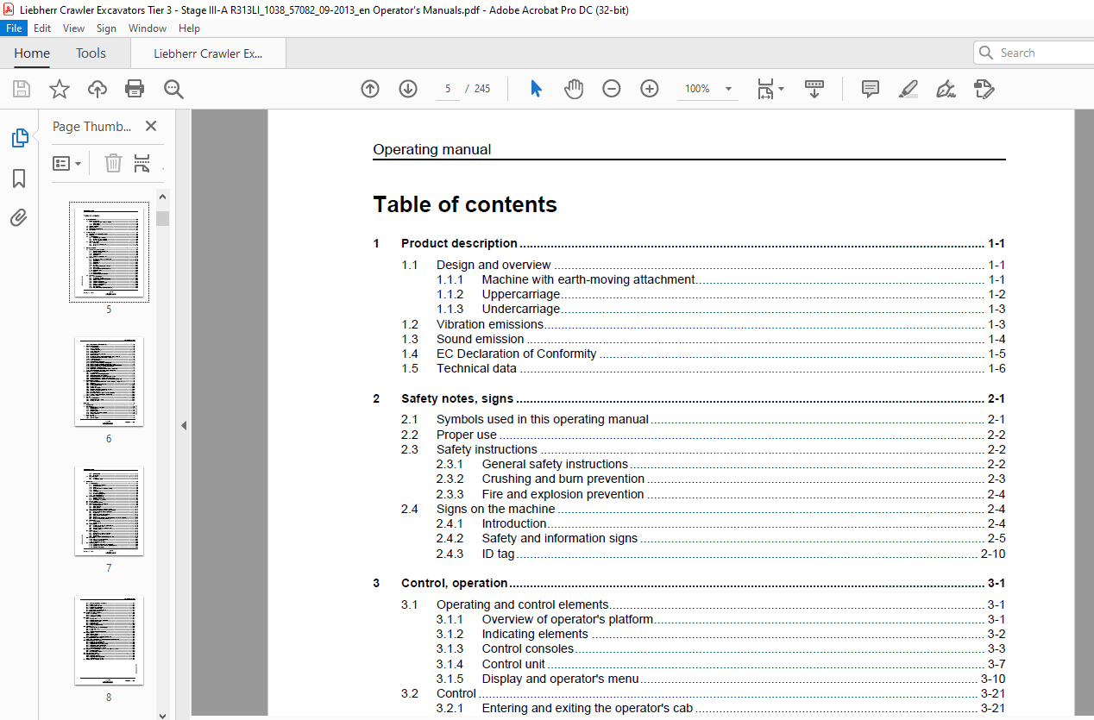
Task: Click the scrolling mode keyboard icon
Action: click(x=814, y=89)
